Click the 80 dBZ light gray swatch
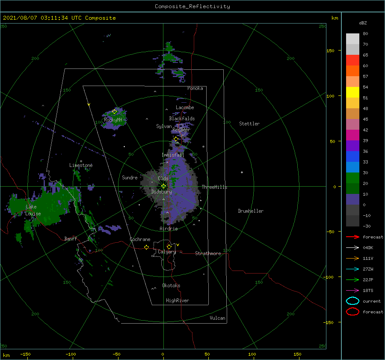This screenshot has width=385, height=360. (352, 39)
